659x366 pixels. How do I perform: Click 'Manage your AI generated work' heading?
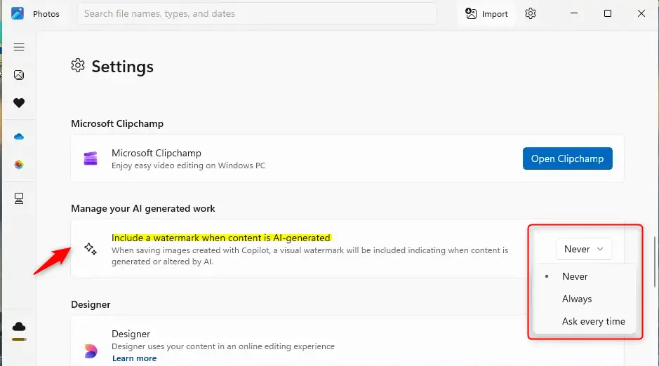pyautogui.click(x=143, y=209)
